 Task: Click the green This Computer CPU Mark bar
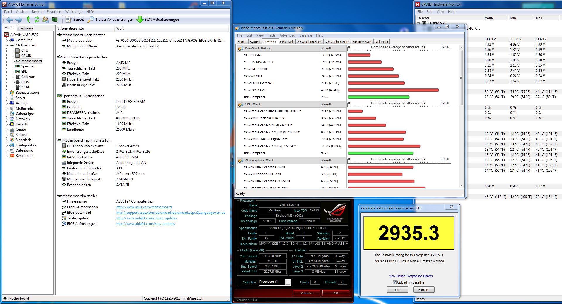(x=380, y=153)
